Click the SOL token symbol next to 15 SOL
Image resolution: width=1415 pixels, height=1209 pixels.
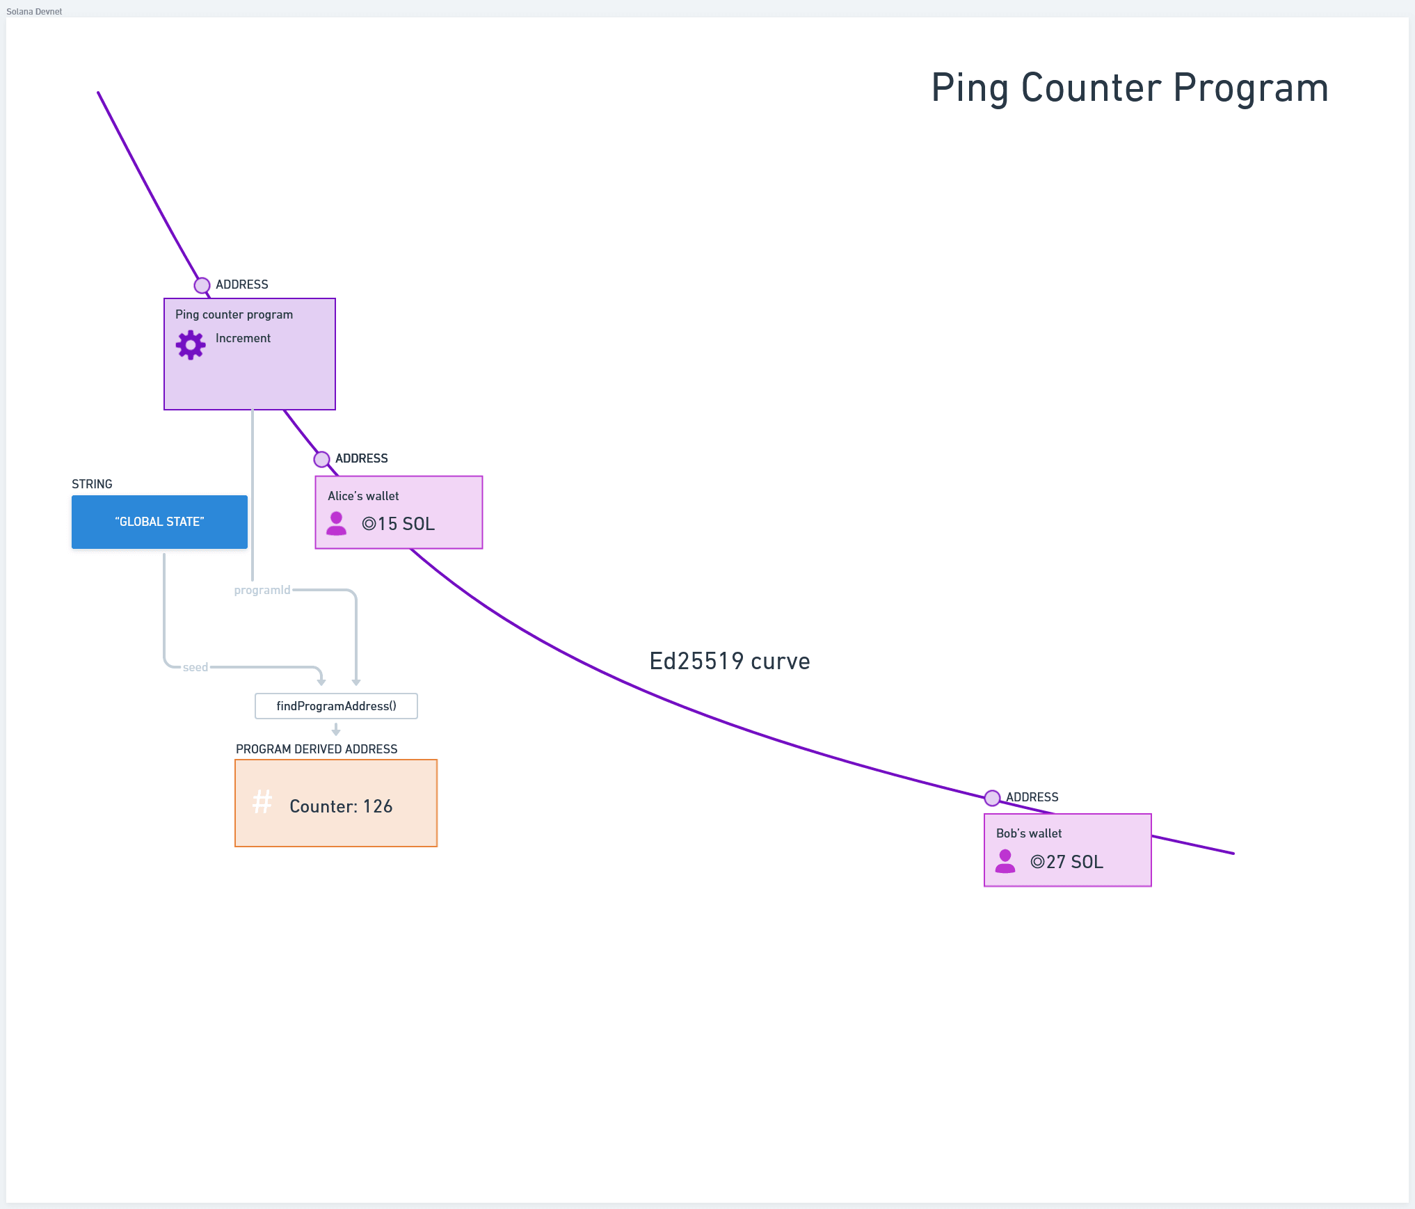coord(371,524)
